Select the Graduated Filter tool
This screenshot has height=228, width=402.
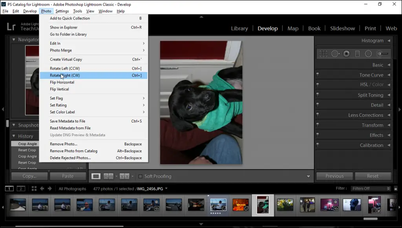coord(358,53)
